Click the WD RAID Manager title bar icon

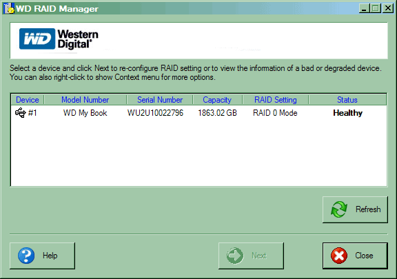pyautogui.click(x=9, y=8)
